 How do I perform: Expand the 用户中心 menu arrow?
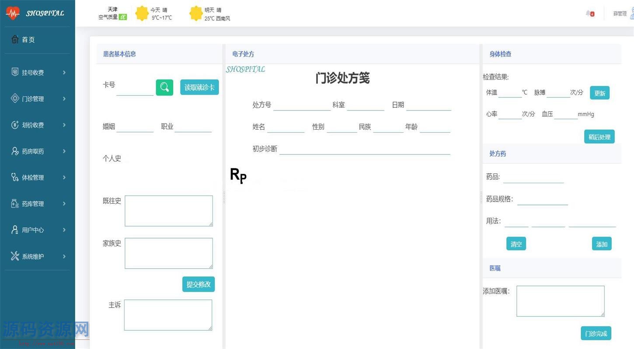(x=64, y=229)
